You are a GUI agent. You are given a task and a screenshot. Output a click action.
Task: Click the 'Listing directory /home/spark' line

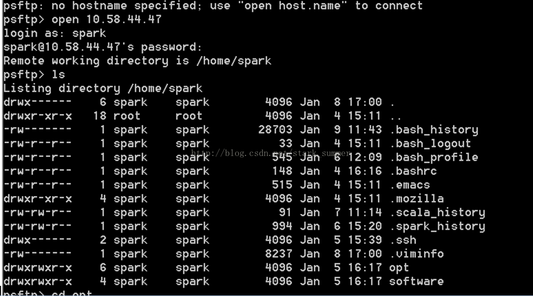(x=103, y=88)
